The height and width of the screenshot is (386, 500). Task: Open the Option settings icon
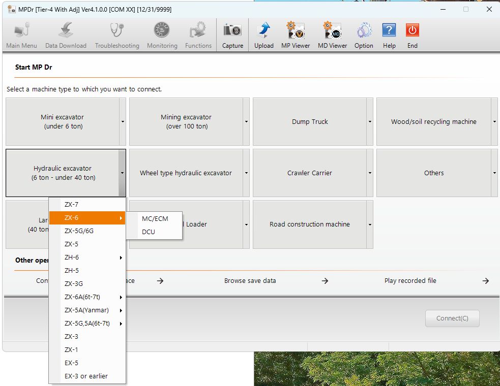pyautogui.click(x=364, y=35)
